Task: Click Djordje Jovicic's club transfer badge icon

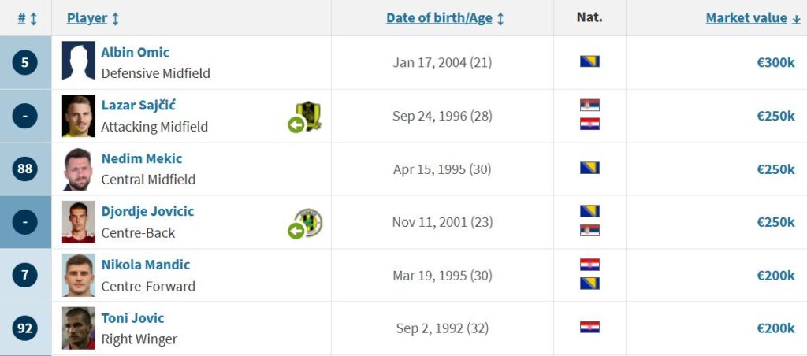Action: [x=305, y=224]
